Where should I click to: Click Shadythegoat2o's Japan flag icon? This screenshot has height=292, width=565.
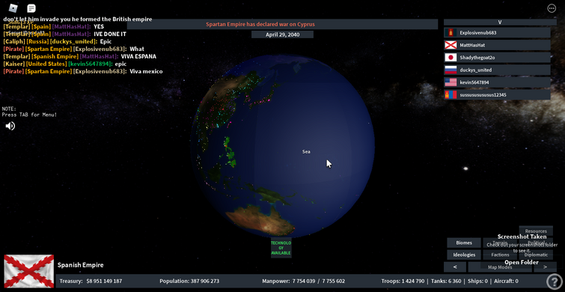pos(451,58)
